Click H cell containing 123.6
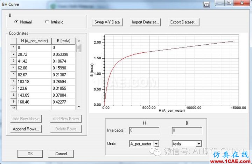 click(x=34, y=88)
